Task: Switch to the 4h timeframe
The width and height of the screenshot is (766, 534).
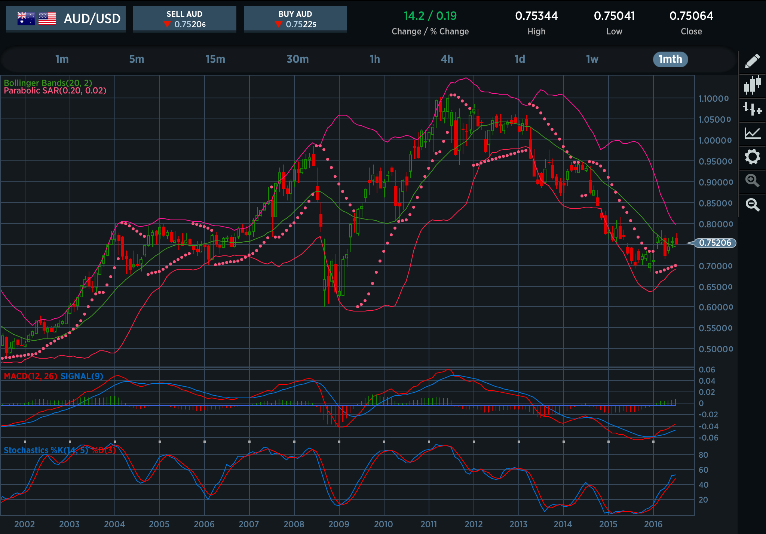Action: (x=447, y=59)
